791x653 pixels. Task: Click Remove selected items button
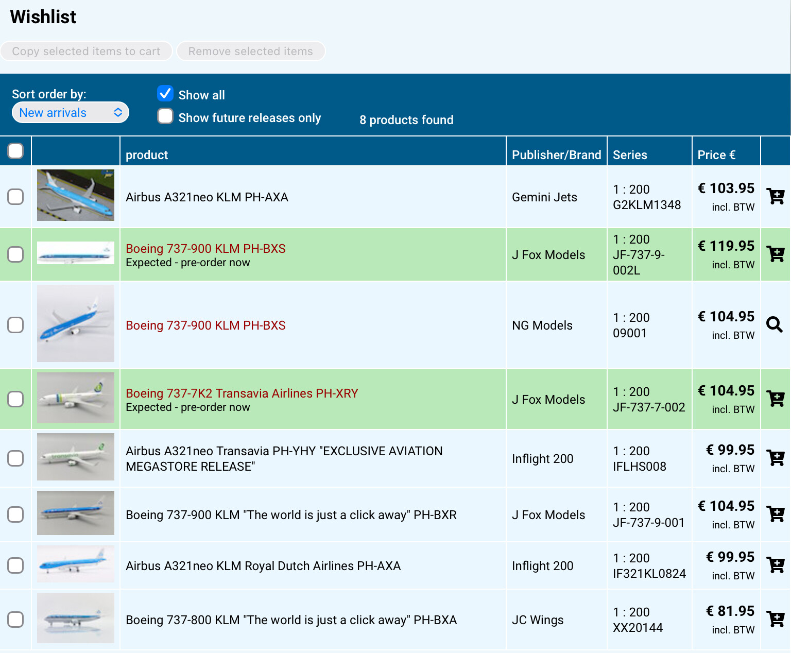pyautogui.click(x=251, y=51)
